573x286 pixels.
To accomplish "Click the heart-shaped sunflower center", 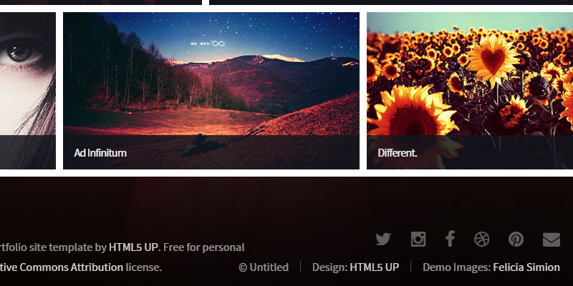I will pos(493,60).
